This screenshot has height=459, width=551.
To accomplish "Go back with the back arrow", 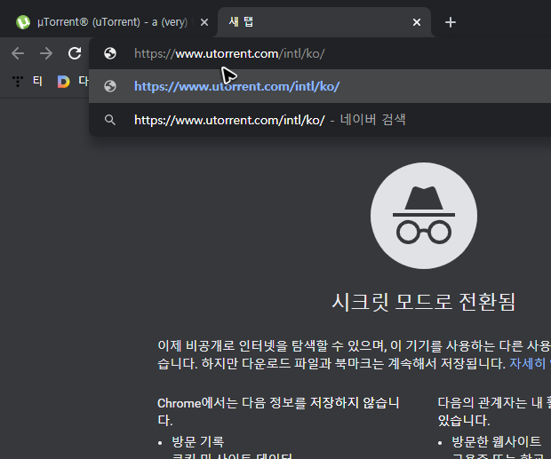I will point(18,53).
